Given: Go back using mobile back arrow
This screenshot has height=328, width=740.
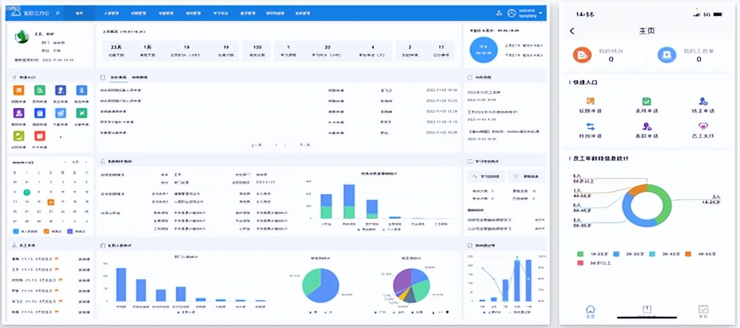Looking at the screenshot, I should [x=572, y=31].
